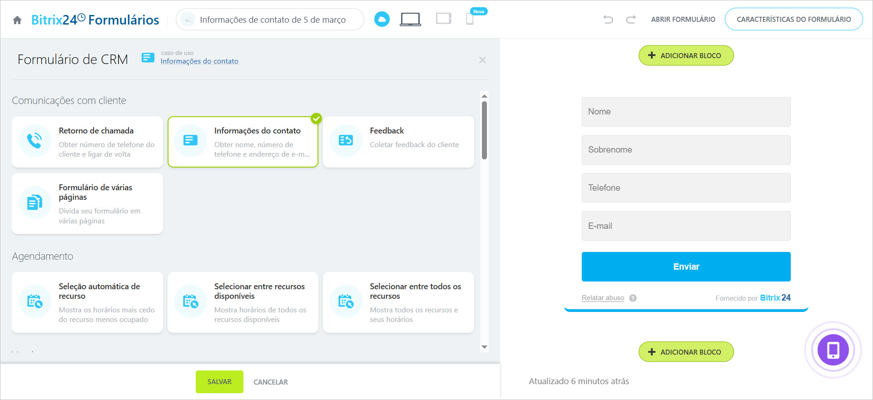Screen dimensions: 873x400
Task: Click Abrir Formulário in the top bar
Action: [683, 20]
